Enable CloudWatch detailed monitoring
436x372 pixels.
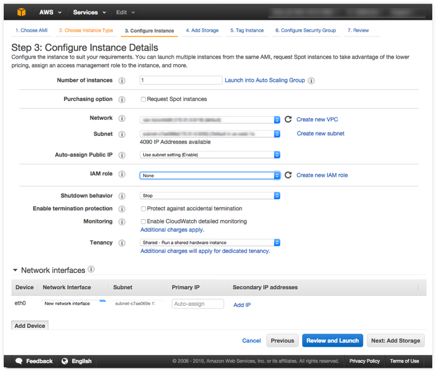coord(143,221)
